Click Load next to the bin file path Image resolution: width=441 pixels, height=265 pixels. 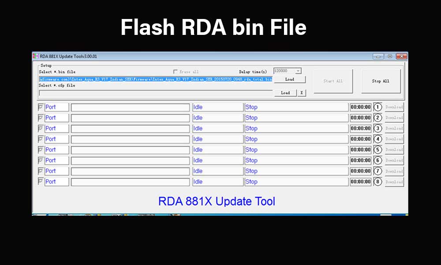290,79
